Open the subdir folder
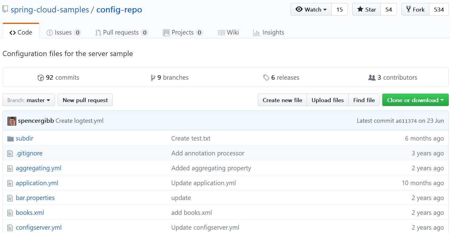The width and height of the screenshot is (450, 233). pyautogui.click(x=25, y=138)
